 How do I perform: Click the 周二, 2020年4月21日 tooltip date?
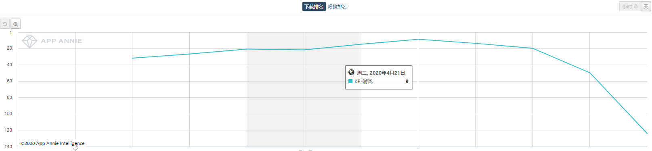(x=381, y=73)
